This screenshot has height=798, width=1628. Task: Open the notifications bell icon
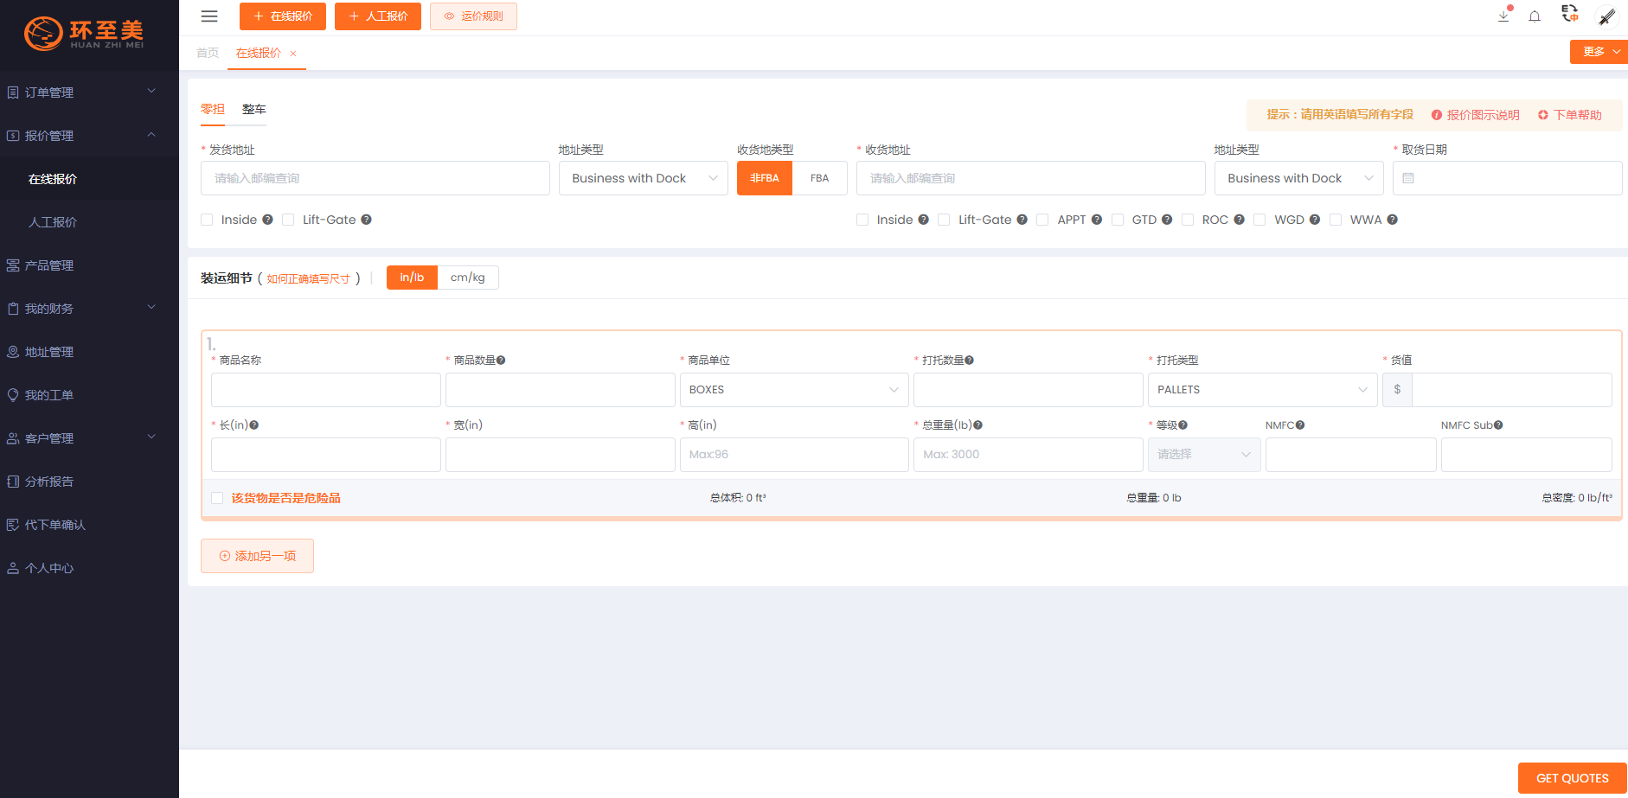pyautogui.click(x=1535, y=16)
